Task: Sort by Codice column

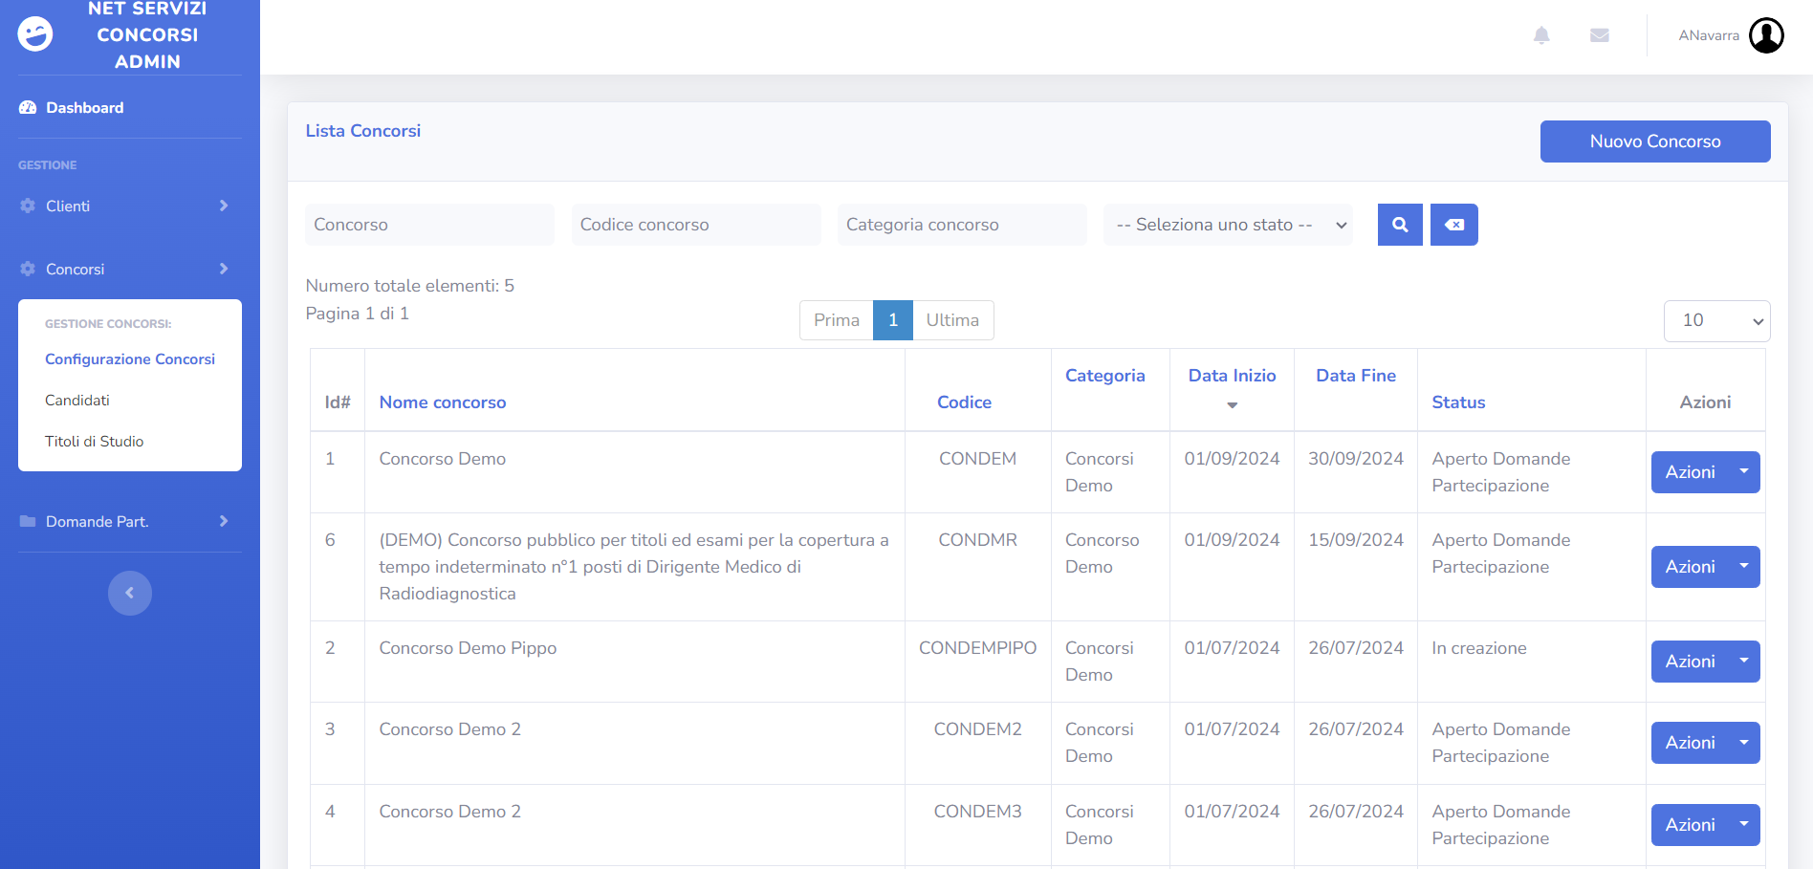Action: (x=964, y=402)
